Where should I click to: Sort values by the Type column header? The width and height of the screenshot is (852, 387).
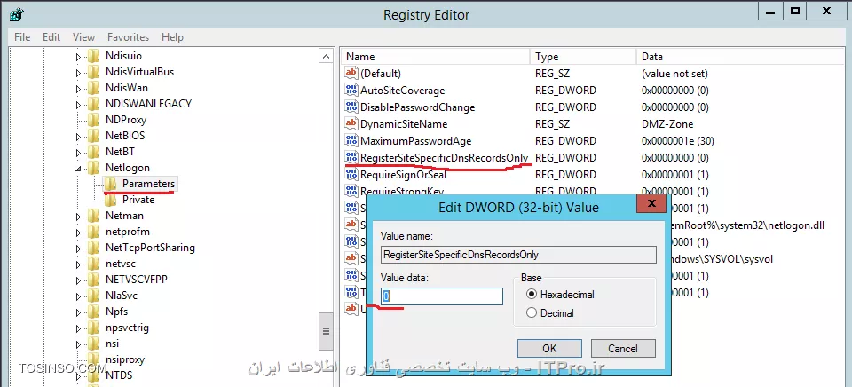click(583, 57)
